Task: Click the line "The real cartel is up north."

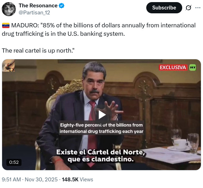Action: point(38,51)
